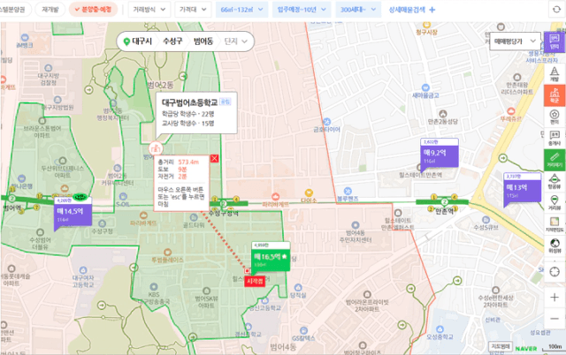Enable the 지적편집도 cadastral map
566x355 pixels.
click(555, 223)
